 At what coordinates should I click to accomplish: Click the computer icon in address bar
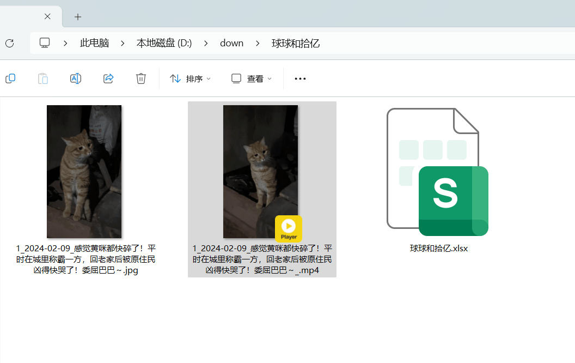coord(44,43)
